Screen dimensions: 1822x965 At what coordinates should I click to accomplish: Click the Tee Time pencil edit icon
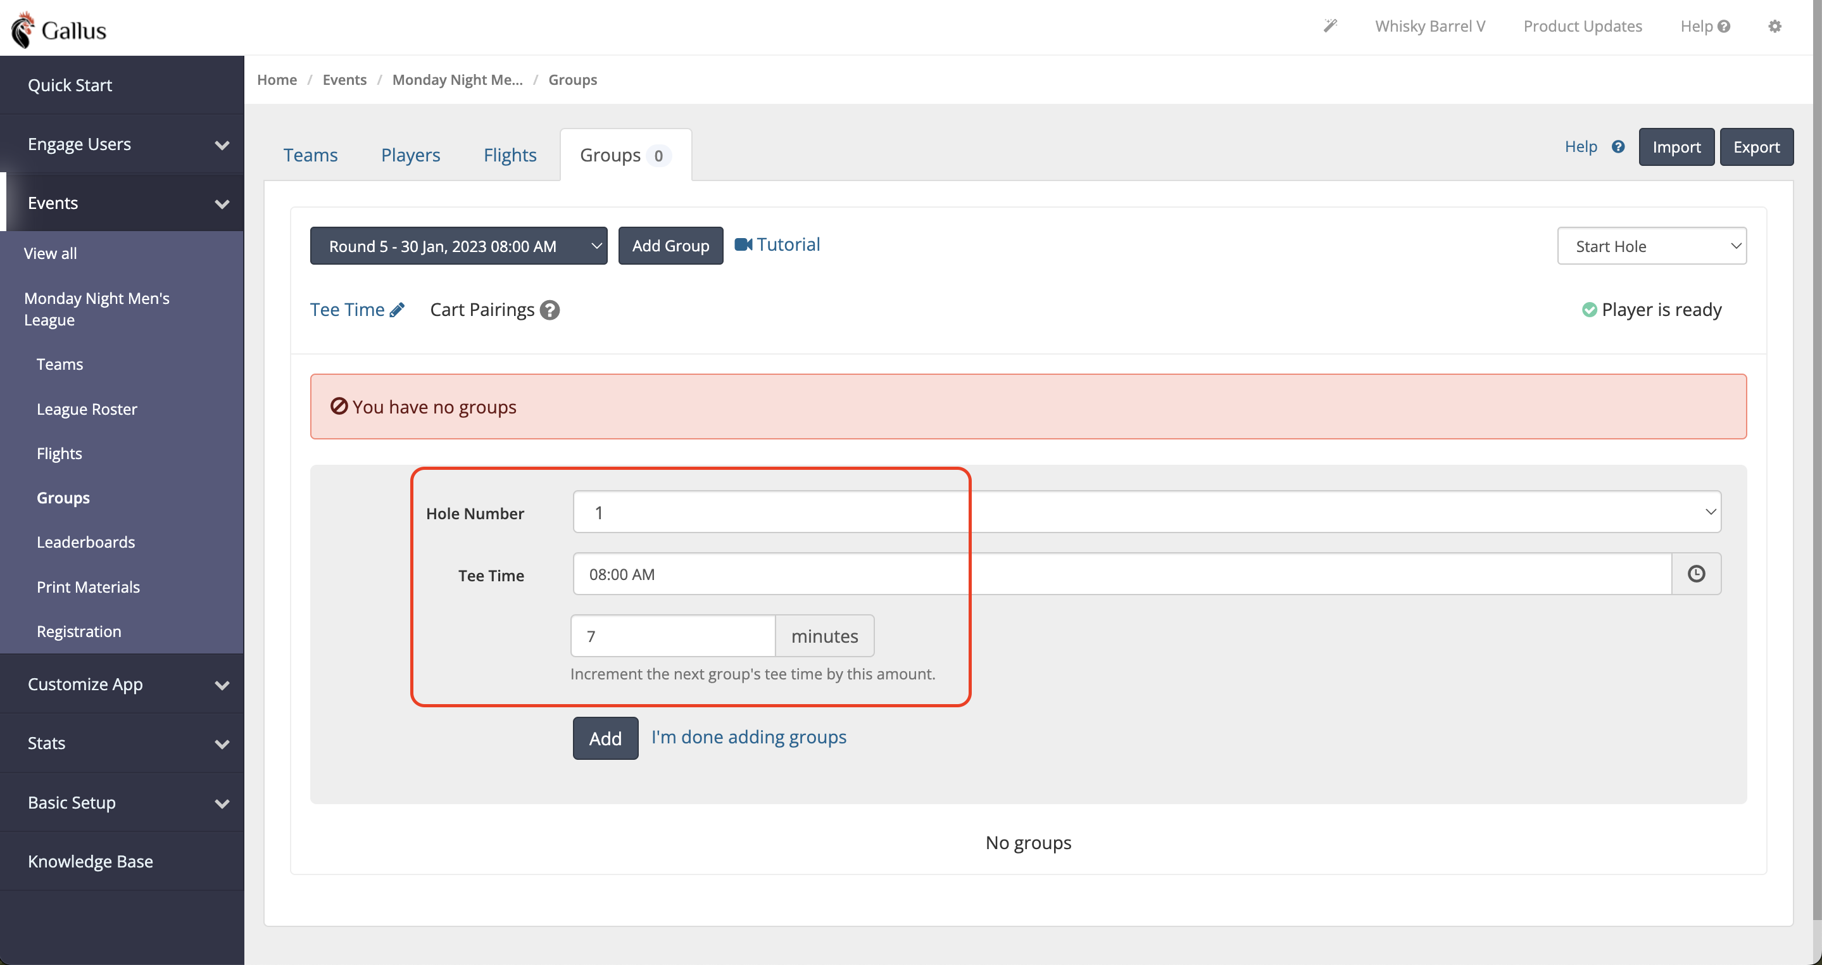coord(398,310)
